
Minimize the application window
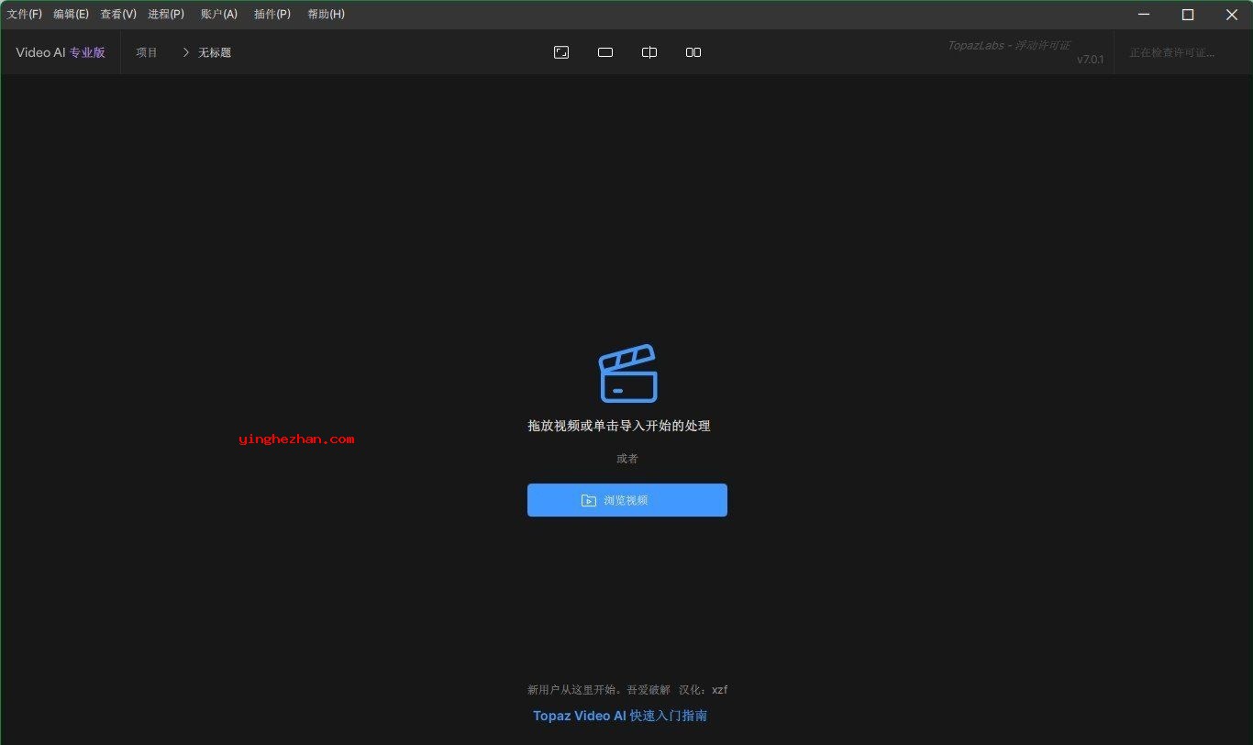(x=1144, y=15)
